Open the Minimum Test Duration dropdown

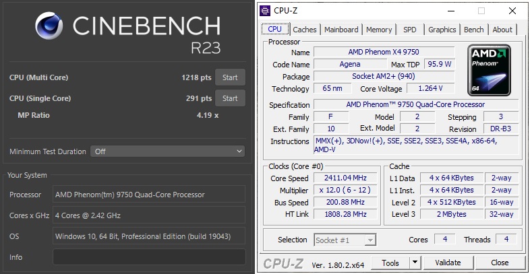tap(168, 151)
